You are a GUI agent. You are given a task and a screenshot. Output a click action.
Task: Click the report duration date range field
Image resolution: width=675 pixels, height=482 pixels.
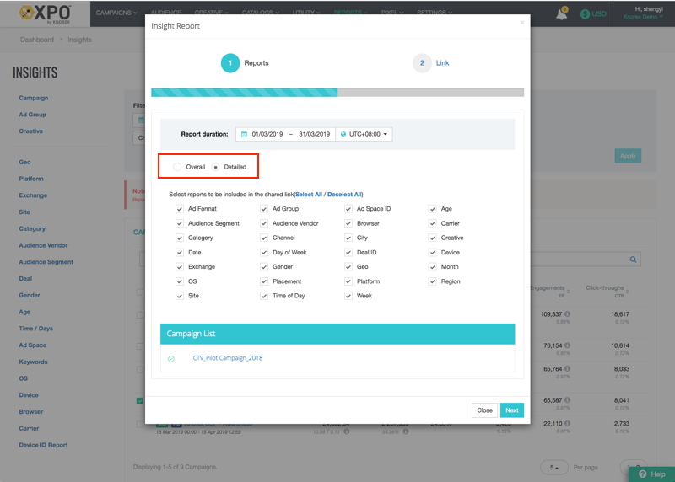point(289,134)
